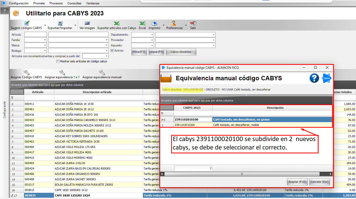Toggle the Activos checkbox
The image size is (356, 199).
112,51
